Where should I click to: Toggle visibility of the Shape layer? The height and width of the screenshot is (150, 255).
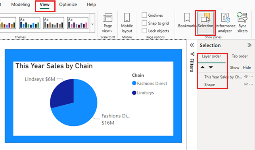pos(246,84)
